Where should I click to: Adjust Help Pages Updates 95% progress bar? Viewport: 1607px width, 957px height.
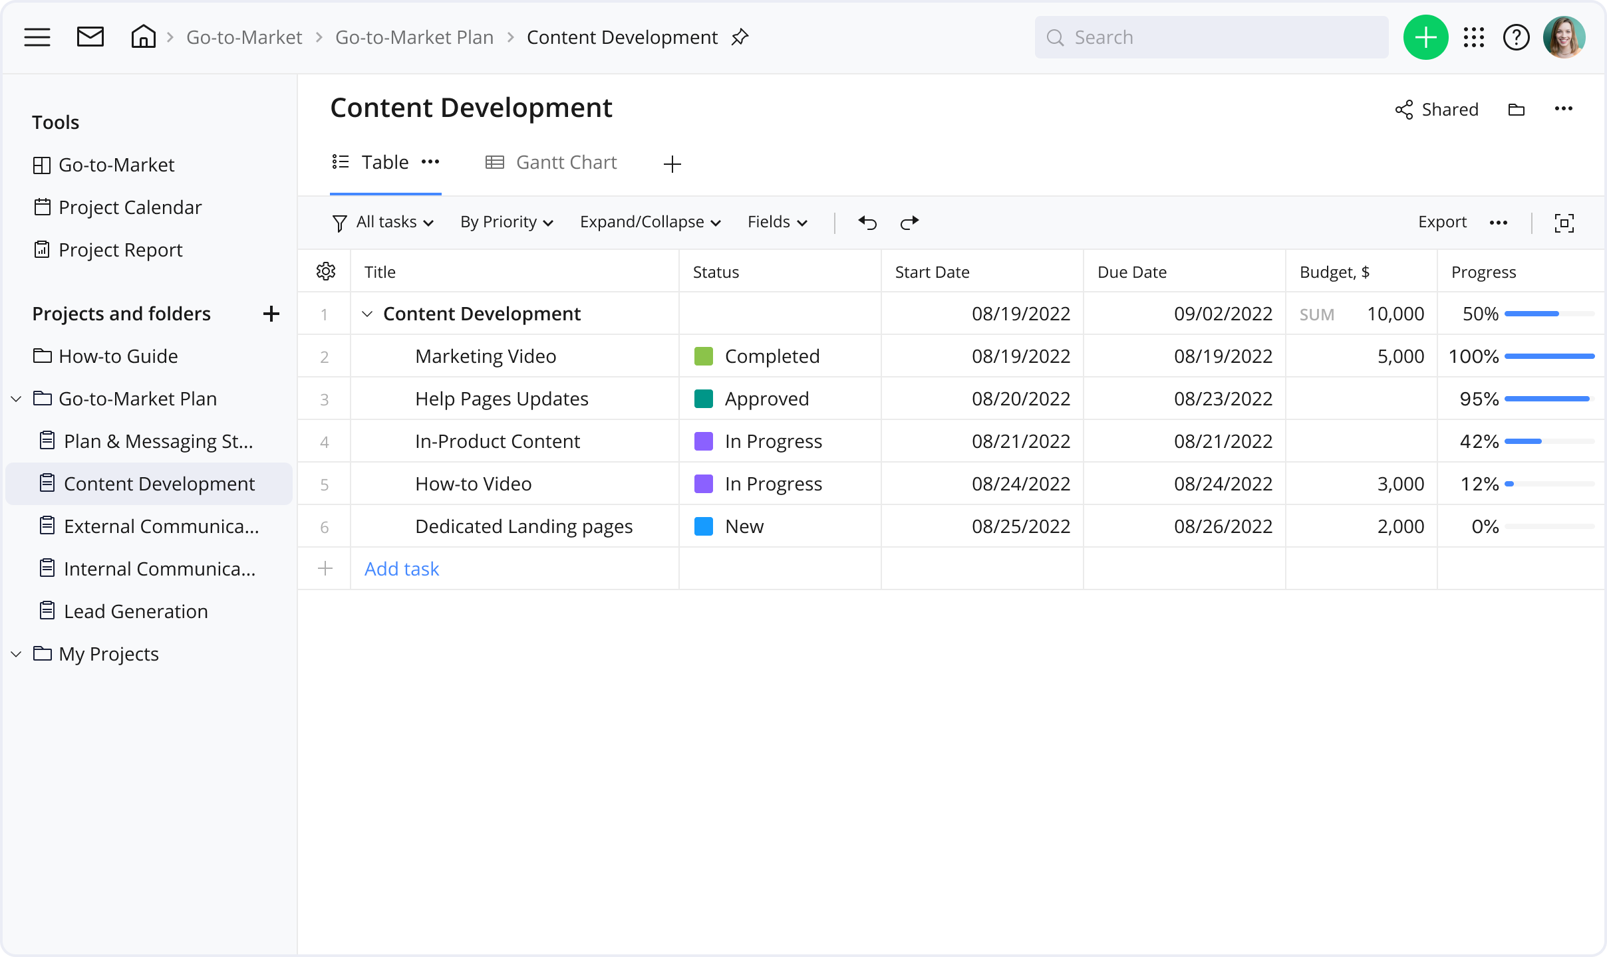[1549, 399]
